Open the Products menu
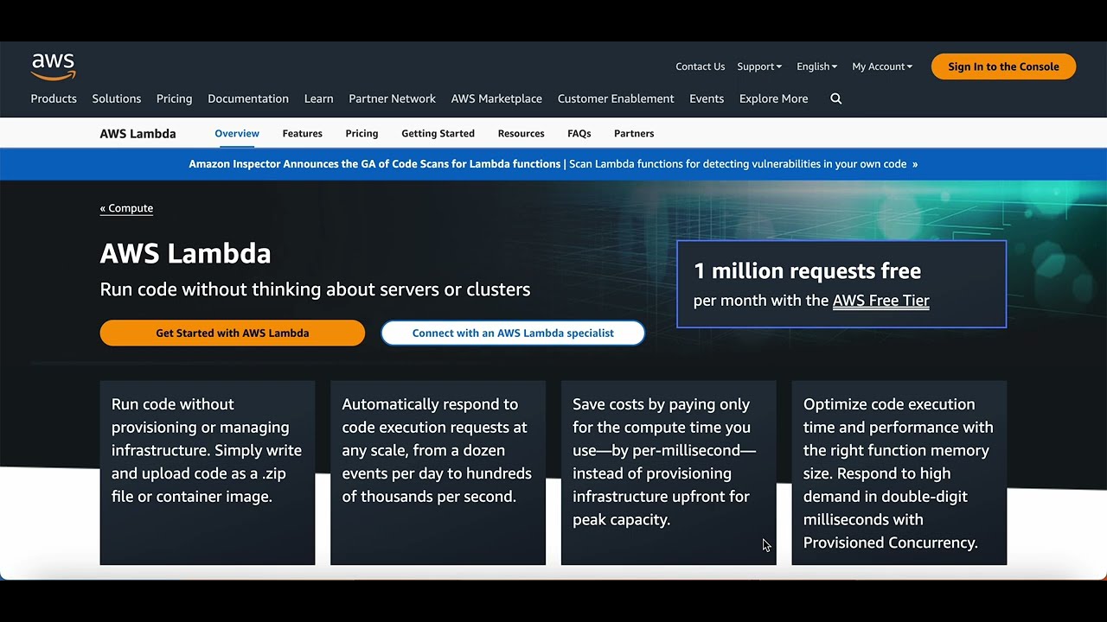1107x622 pixels. (x=54, y=98)
